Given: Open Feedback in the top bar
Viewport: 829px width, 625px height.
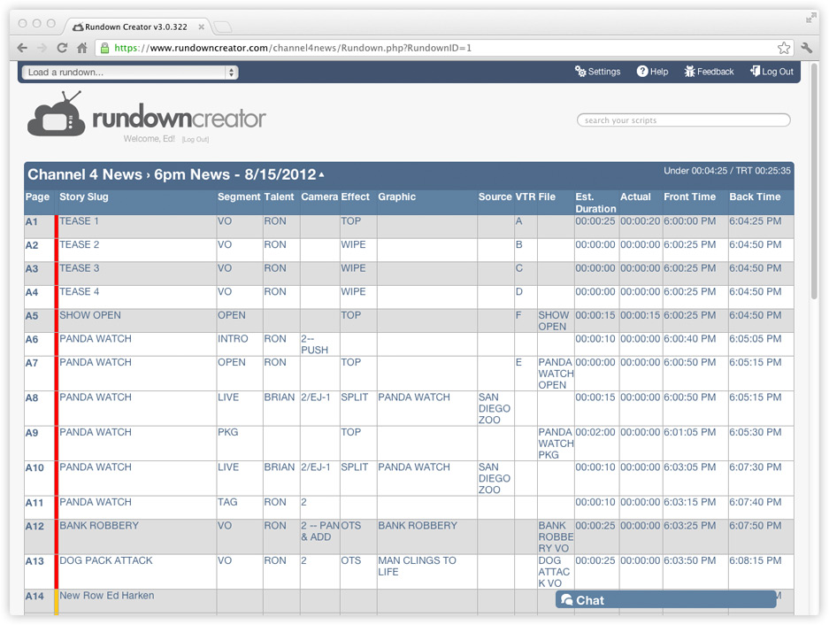Looking at the screenshot, I should click(709, 72).
